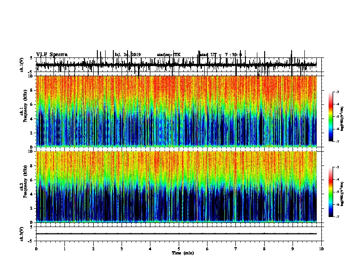The image size is (362, 279).
Task: Click the time axis tick label "1"
Action: pyautogui.click(x=64, y=249)
